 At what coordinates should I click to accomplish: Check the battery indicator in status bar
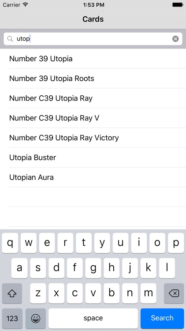click(x=178, y=5)
